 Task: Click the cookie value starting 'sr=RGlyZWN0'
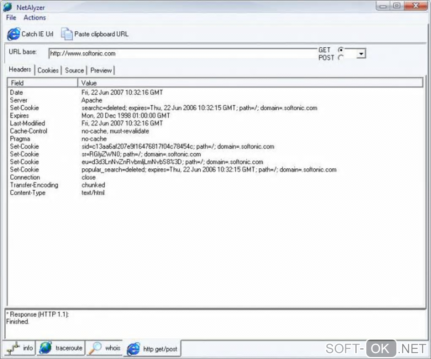(x=141, y=154)
